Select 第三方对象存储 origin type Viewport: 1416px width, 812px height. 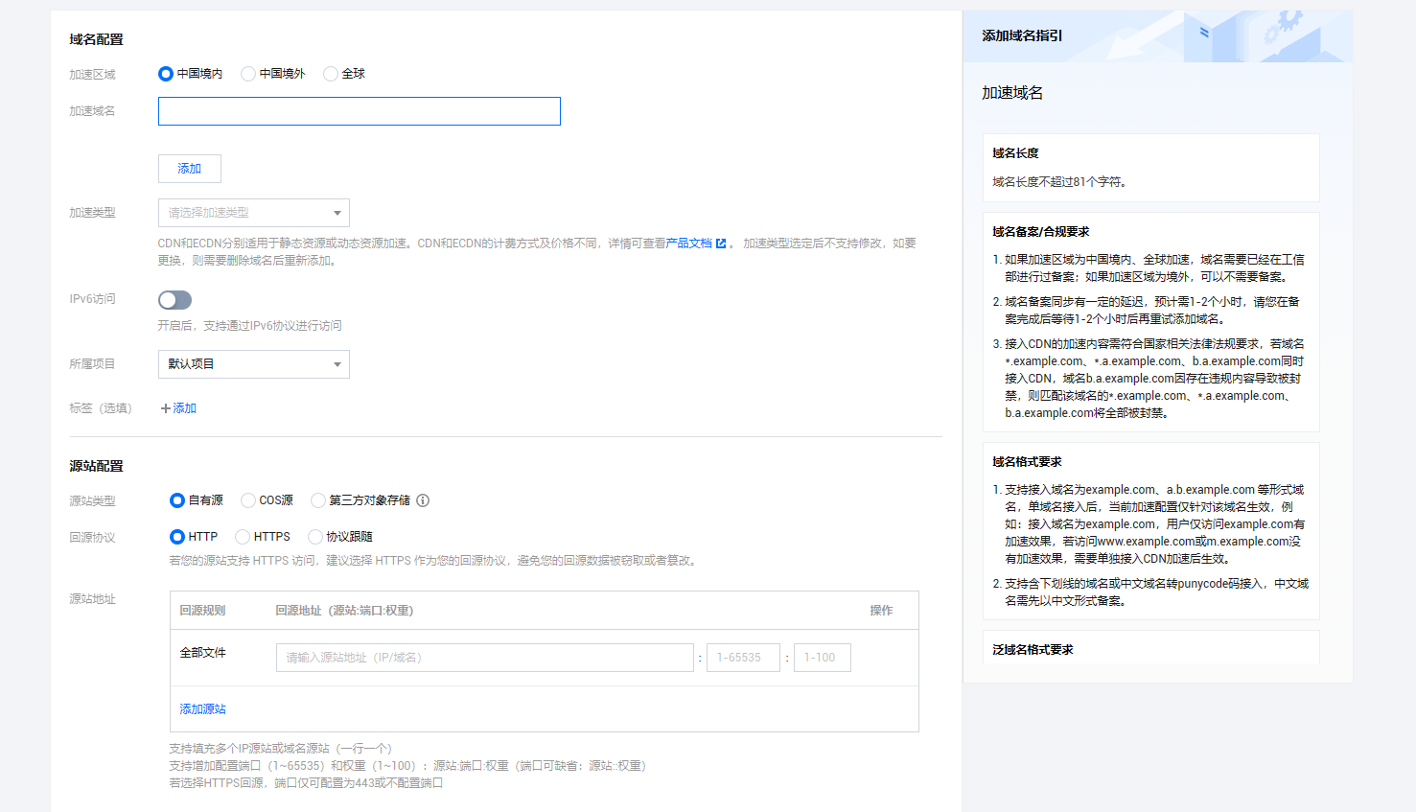318,500
